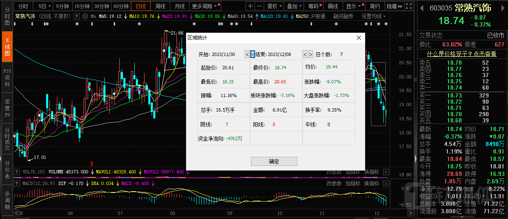This screenshot has height=219, width=508.
Task: Click 简约 view button
Action: (x=375, y=6)
